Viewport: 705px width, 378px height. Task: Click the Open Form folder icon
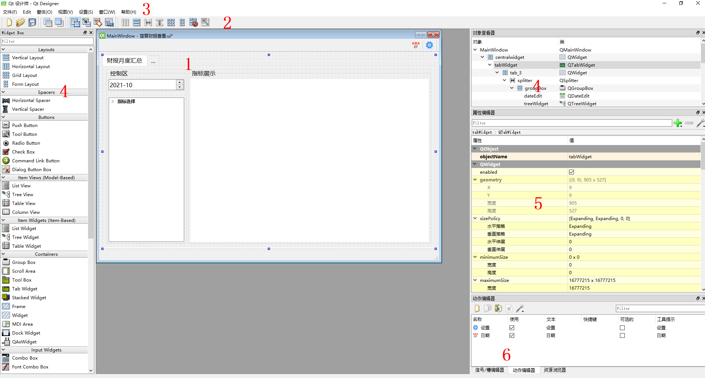point(21,22)
